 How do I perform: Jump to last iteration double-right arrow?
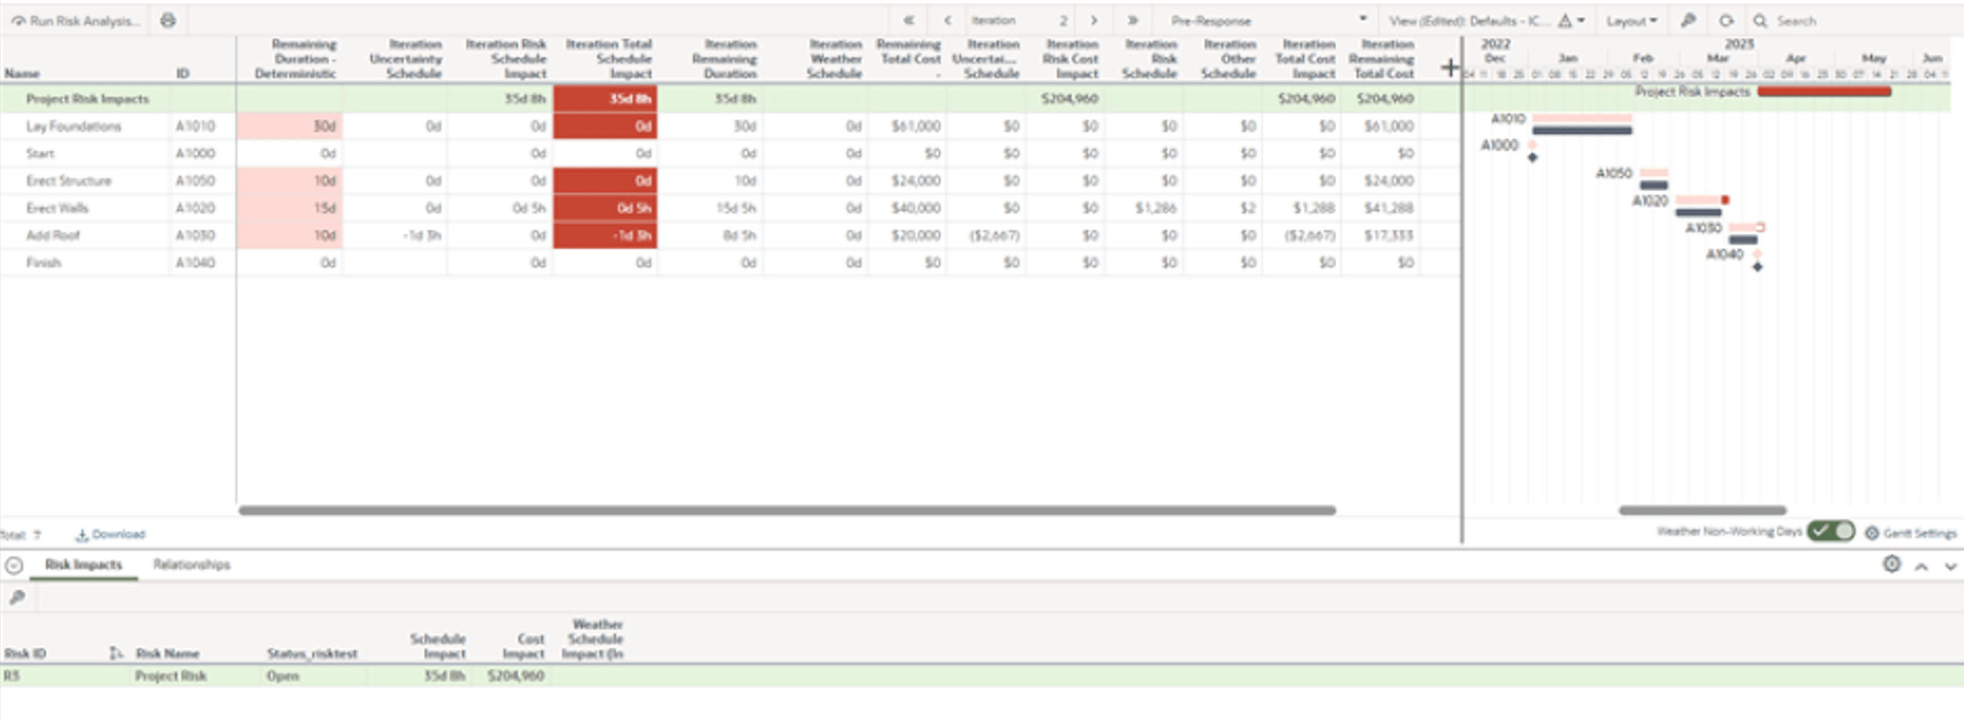1133,21
